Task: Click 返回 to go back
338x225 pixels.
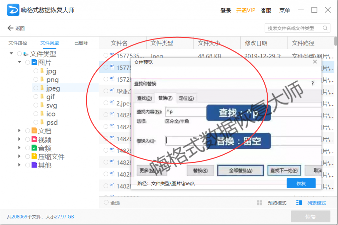Action: pos(20,28)
